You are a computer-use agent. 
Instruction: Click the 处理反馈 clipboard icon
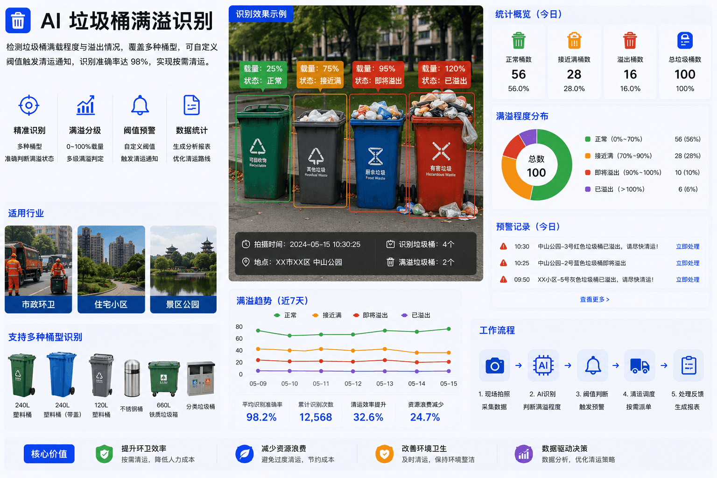tap(689, 366)
